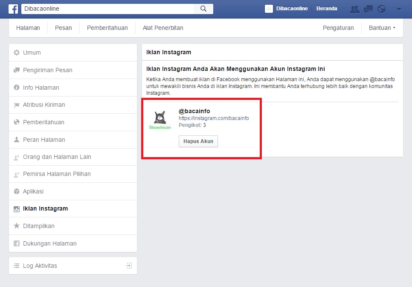Click the star icon beside Ditampilkan
412x287 pixels.
point(17,225)
